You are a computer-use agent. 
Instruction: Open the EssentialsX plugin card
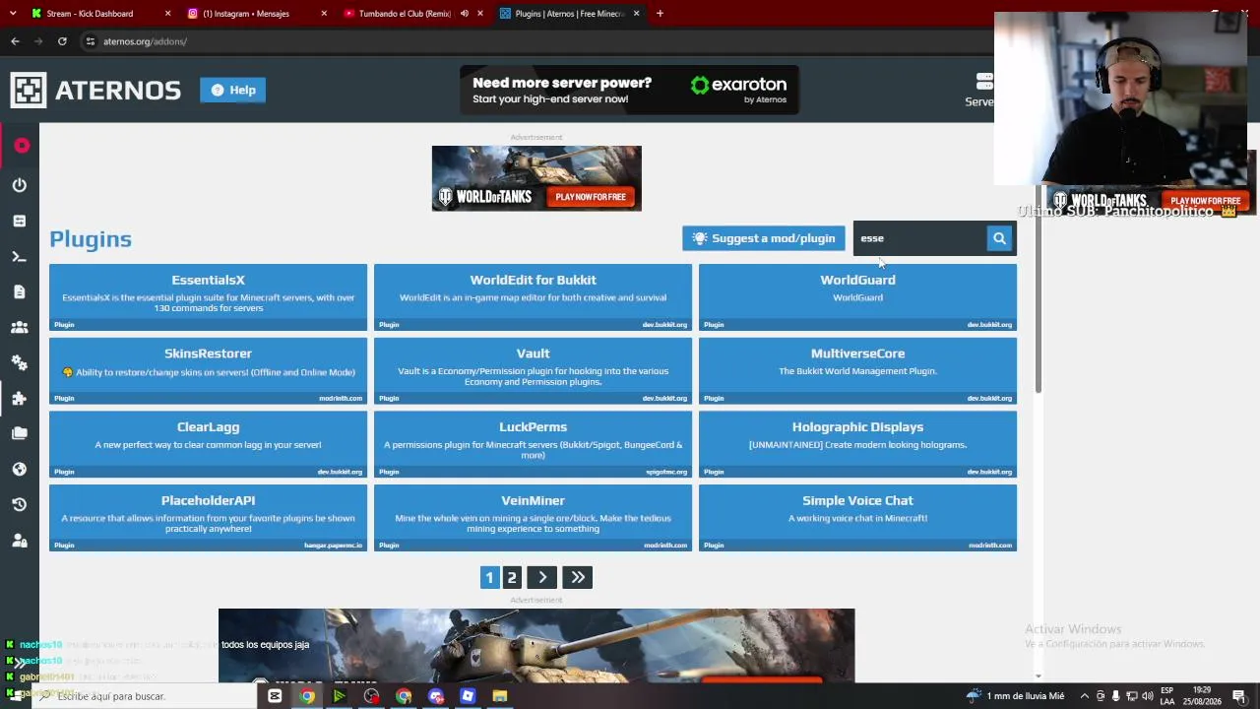208,297
